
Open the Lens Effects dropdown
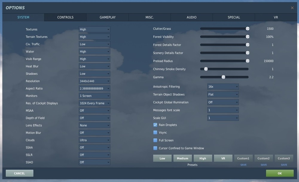[x=94, y=125]
